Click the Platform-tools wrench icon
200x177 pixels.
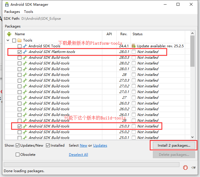25,52
